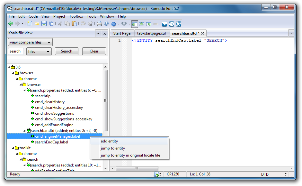302x186 pixels.
Task: Choose jump to entity in original locale file
Action: 129,155
